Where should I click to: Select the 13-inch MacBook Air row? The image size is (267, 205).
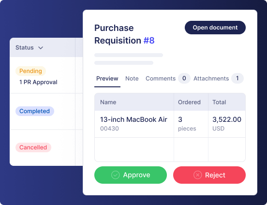[x=170, y=124]
